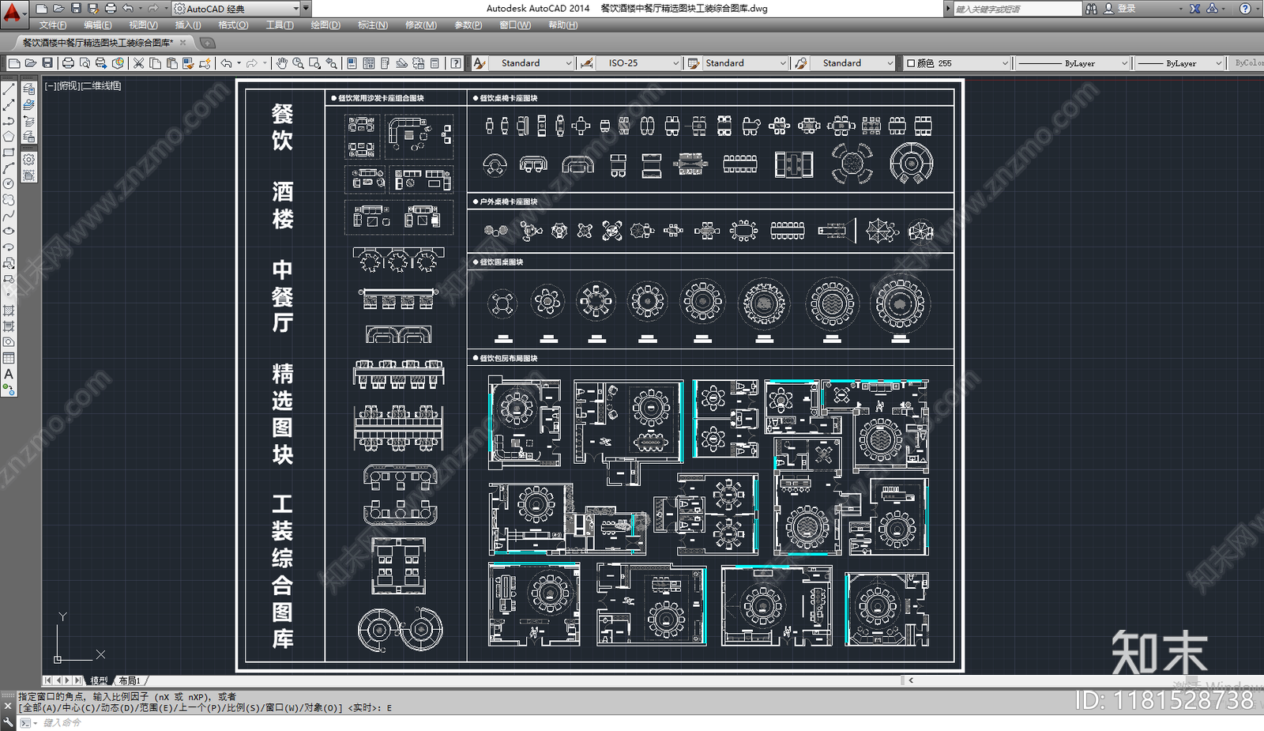The height and width of the screenshot is (731, 1264).
Task: Select the Ellipse draw tool
Action: (9, 232)
